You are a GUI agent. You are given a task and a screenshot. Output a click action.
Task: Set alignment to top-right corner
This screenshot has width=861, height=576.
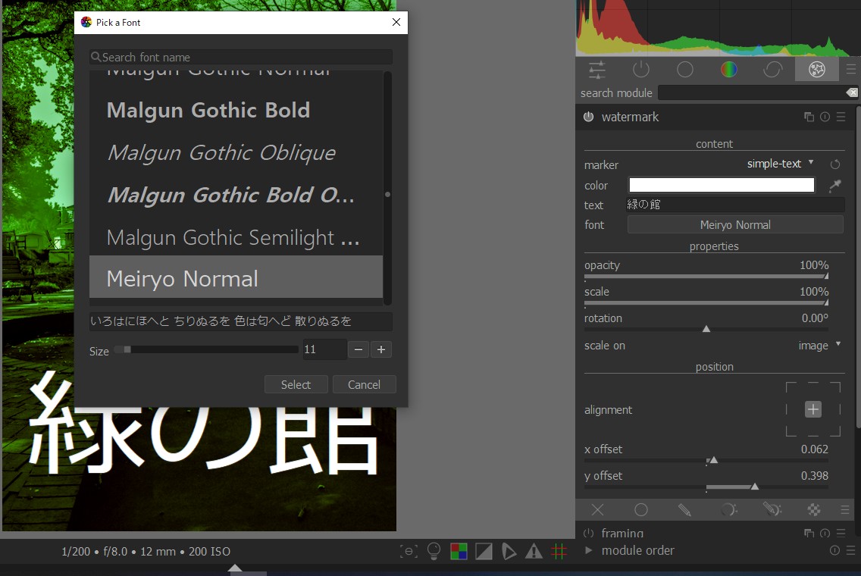(x=835, y=387)
